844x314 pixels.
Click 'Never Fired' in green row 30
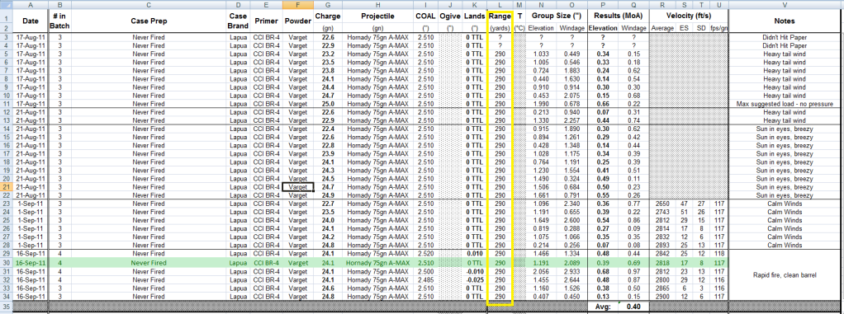tap(149, 263)
